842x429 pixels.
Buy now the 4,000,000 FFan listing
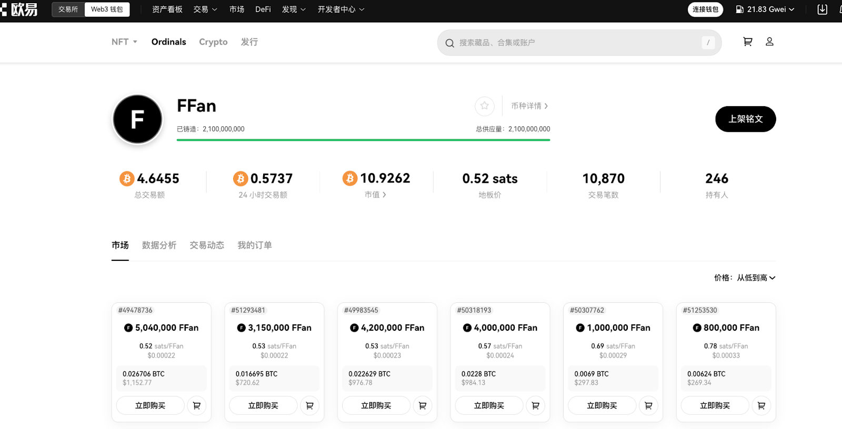pos(489,405)
